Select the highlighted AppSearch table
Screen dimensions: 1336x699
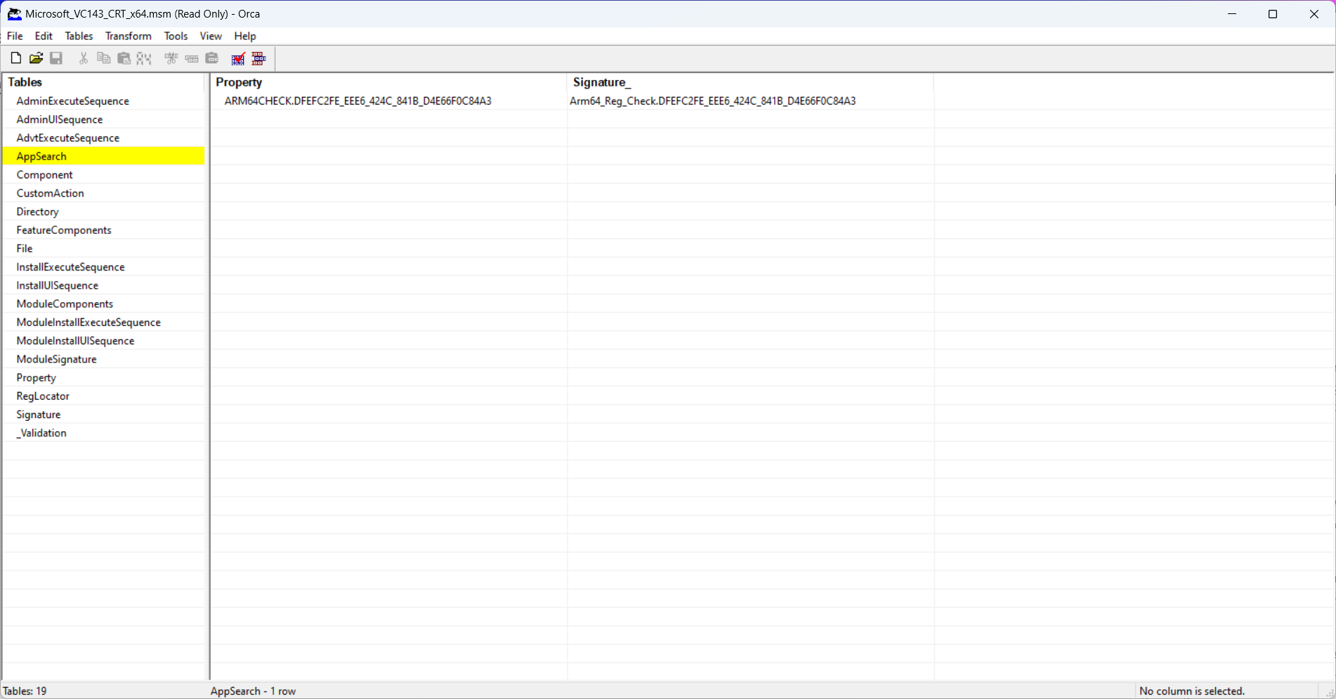pos(104,156)
